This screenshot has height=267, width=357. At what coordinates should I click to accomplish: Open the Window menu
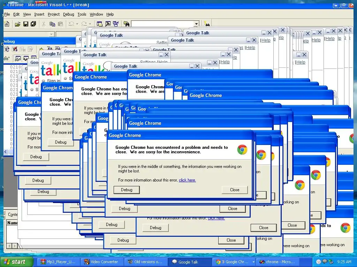[96, 14]
